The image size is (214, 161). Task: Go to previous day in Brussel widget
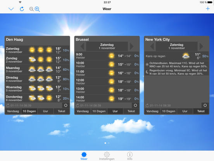click(x=82, y=46)
